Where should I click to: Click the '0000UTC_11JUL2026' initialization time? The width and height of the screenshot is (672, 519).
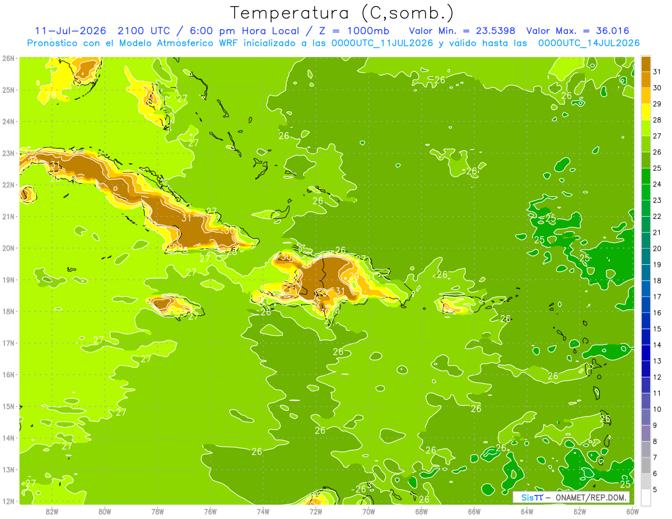[x=382, y=43]
